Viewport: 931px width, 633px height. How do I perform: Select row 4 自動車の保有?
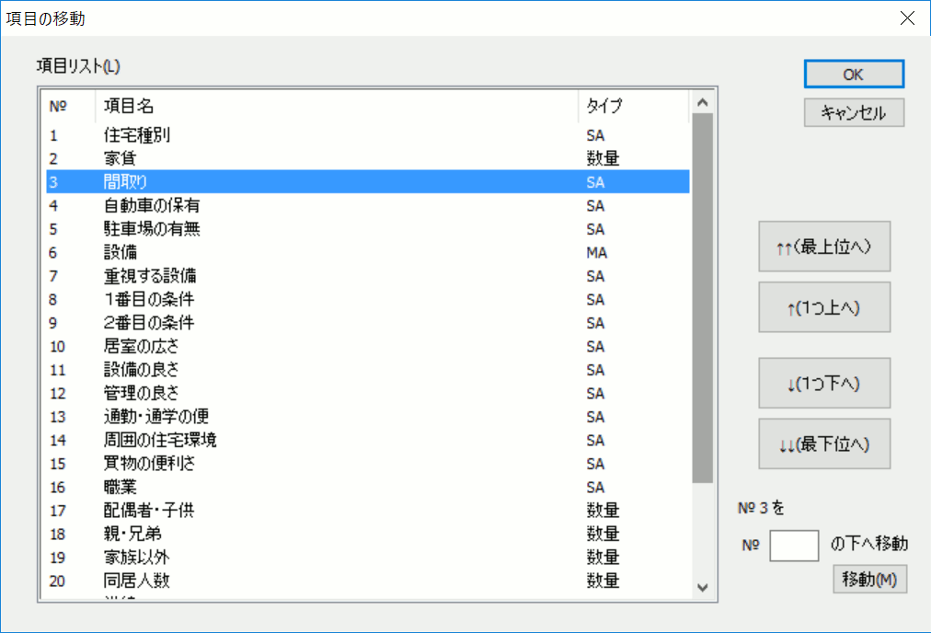point(368,205)
